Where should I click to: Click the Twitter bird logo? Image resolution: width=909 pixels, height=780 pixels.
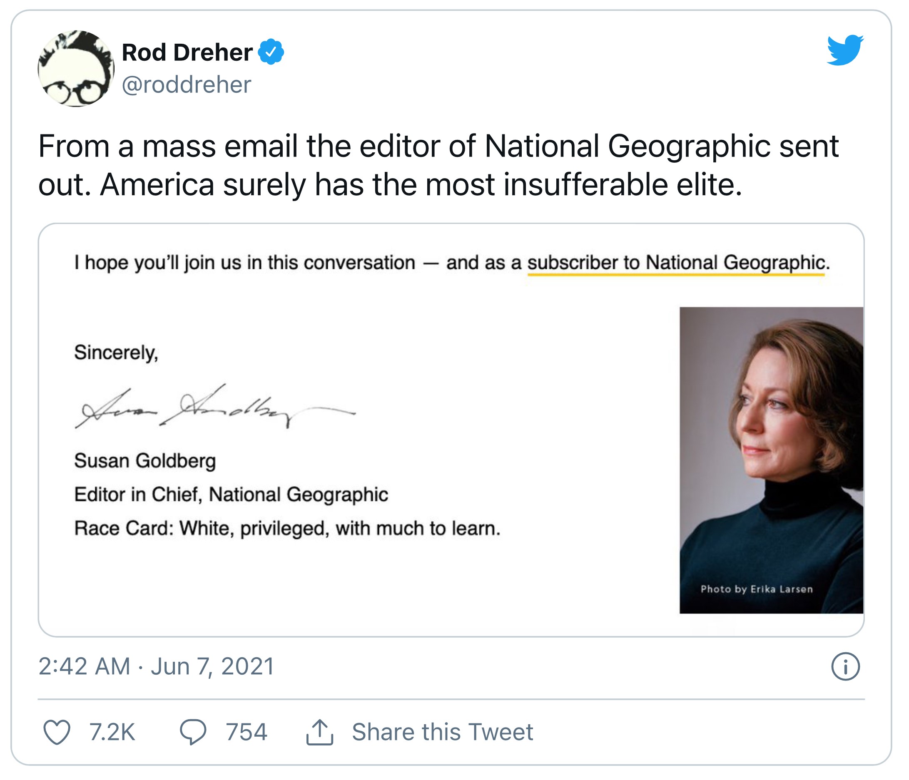pos(845,50)
